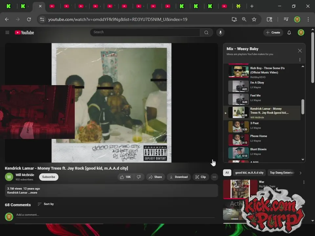Close the Mix - Weezy Baby playlist panel
The image size is (315, 236).
click(300, 50)
